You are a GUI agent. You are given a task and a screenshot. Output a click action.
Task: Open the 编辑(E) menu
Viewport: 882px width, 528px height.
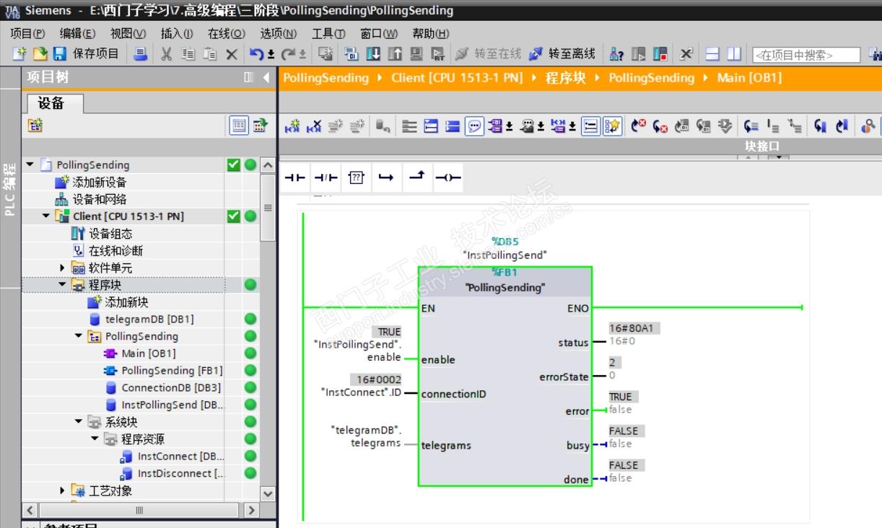[x=77, y=33]
